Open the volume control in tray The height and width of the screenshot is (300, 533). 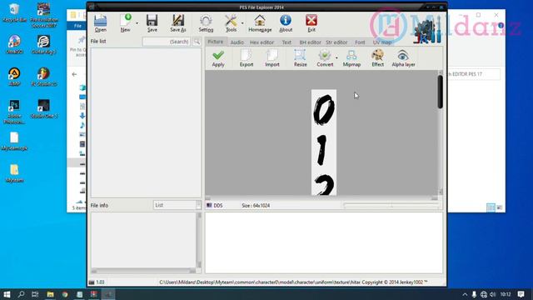click(492, 294)
